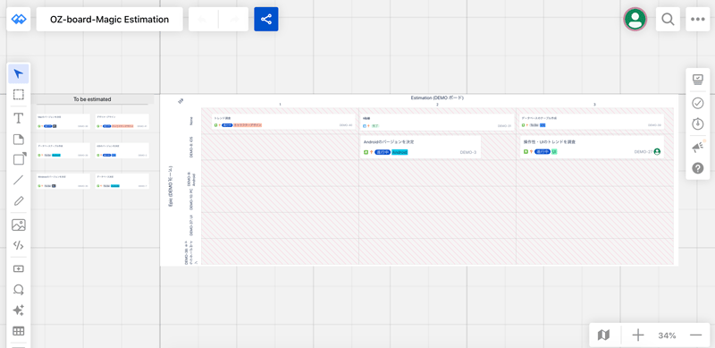Image resolution: width=715 pixels, height=348 pixels.
Task: Select the pointer arrow tool
Action: 18,74
